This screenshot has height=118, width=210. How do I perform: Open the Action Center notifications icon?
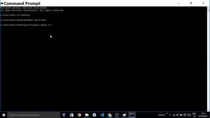point(185,115)
